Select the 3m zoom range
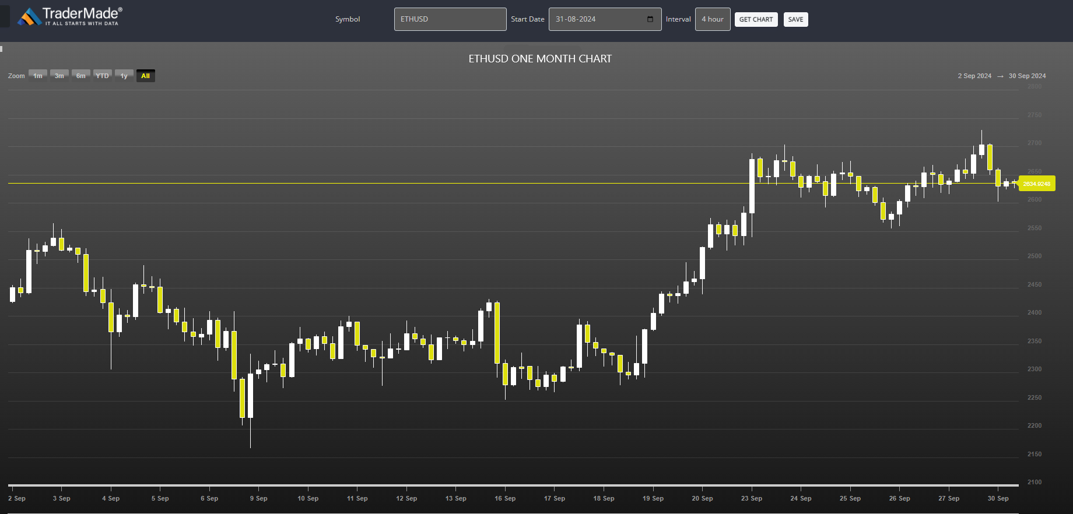Viewport: 1073px width, 514px height. [x=59, y=76]
